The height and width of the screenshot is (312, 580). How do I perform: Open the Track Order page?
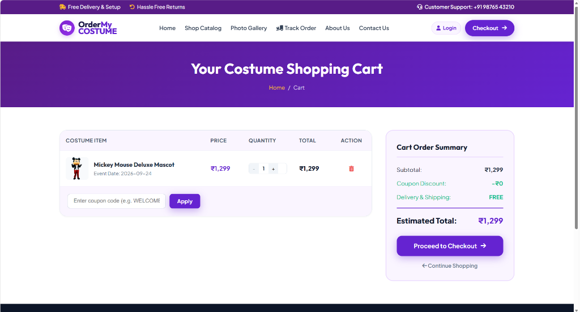tap(296, 28)
